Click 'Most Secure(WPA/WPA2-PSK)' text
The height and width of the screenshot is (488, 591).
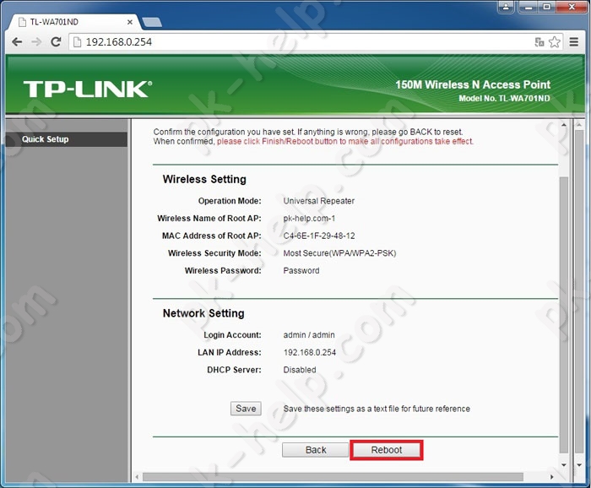(x=339, y=253)
